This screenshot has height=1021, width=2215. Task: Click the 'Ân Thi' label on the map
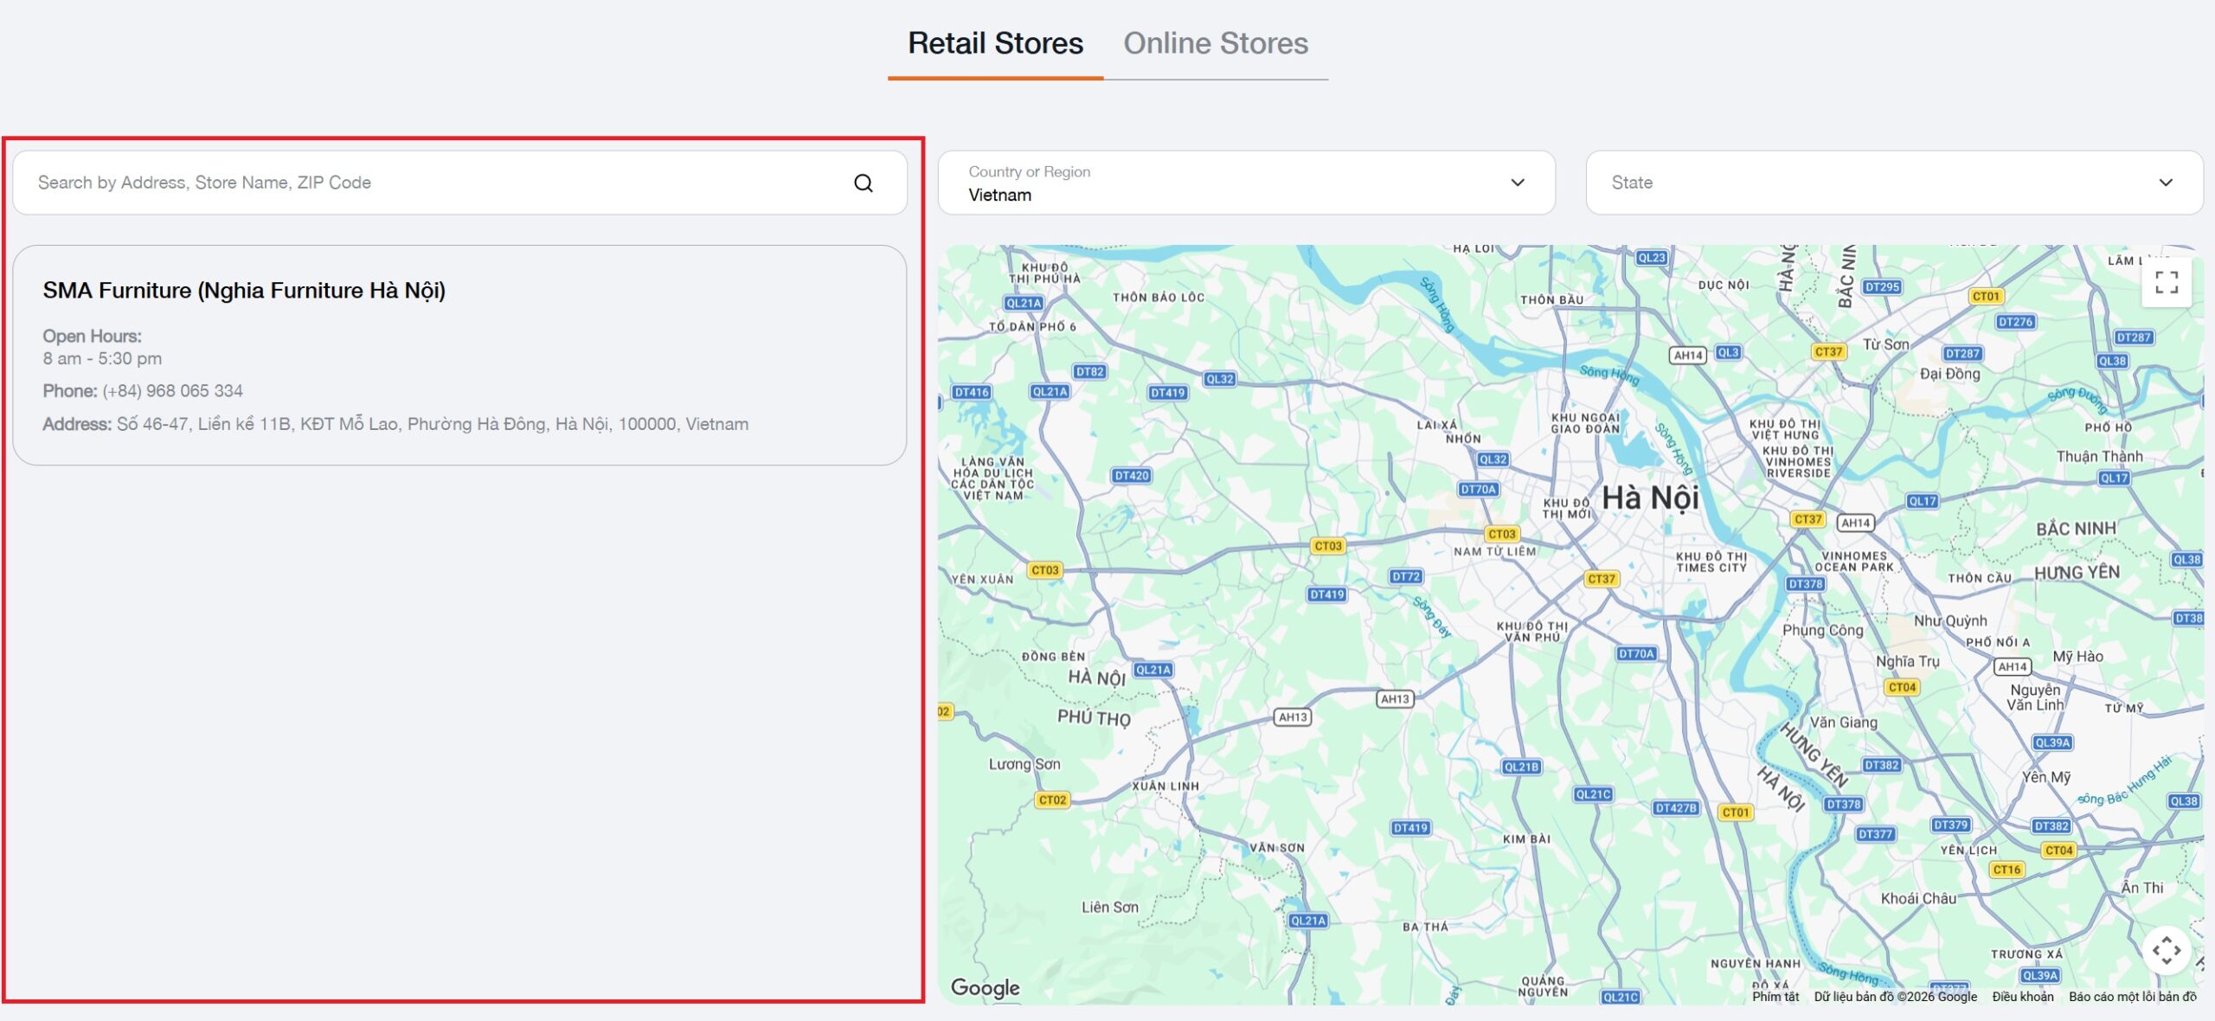2142,887
